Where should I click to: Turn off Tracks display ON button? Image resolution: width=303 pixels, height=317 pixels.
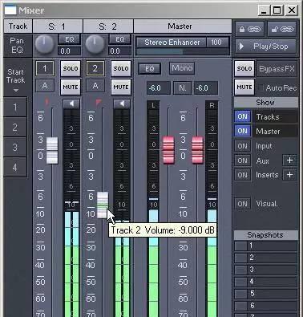(x=243, y=117)
